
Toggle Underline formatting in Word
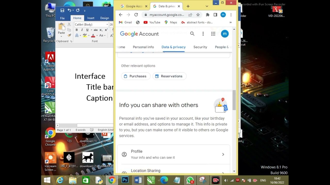point(87,30)
